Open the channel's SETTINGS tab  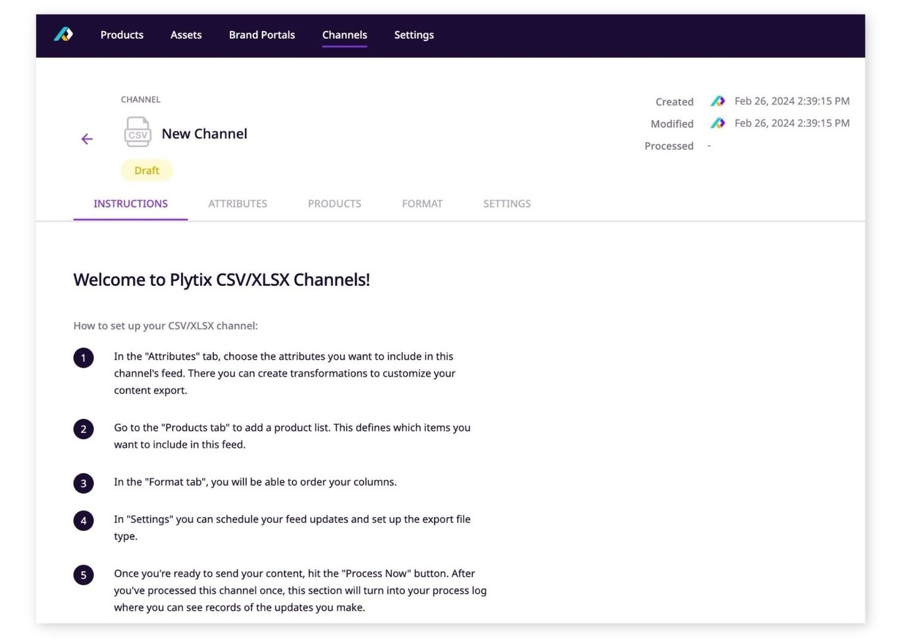506,204
